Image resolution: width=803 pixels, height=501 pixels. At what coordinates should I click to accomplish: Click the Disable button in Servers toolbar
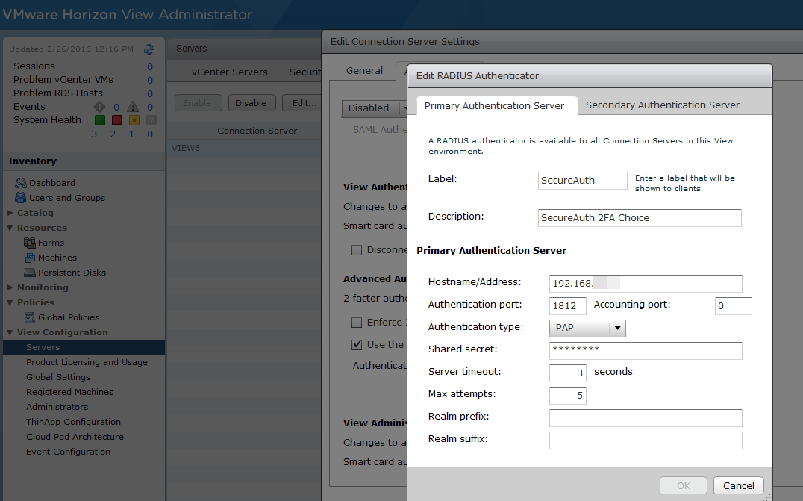coord(251,103)
